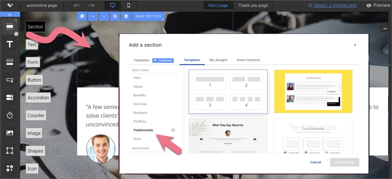Duplicate the selected section
The image size is (392, 179).
[x=115, y=16]
